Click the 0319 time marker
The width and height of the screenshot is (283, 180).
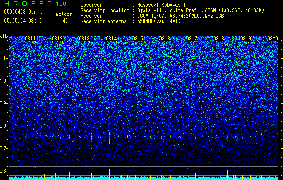(246, 39)
